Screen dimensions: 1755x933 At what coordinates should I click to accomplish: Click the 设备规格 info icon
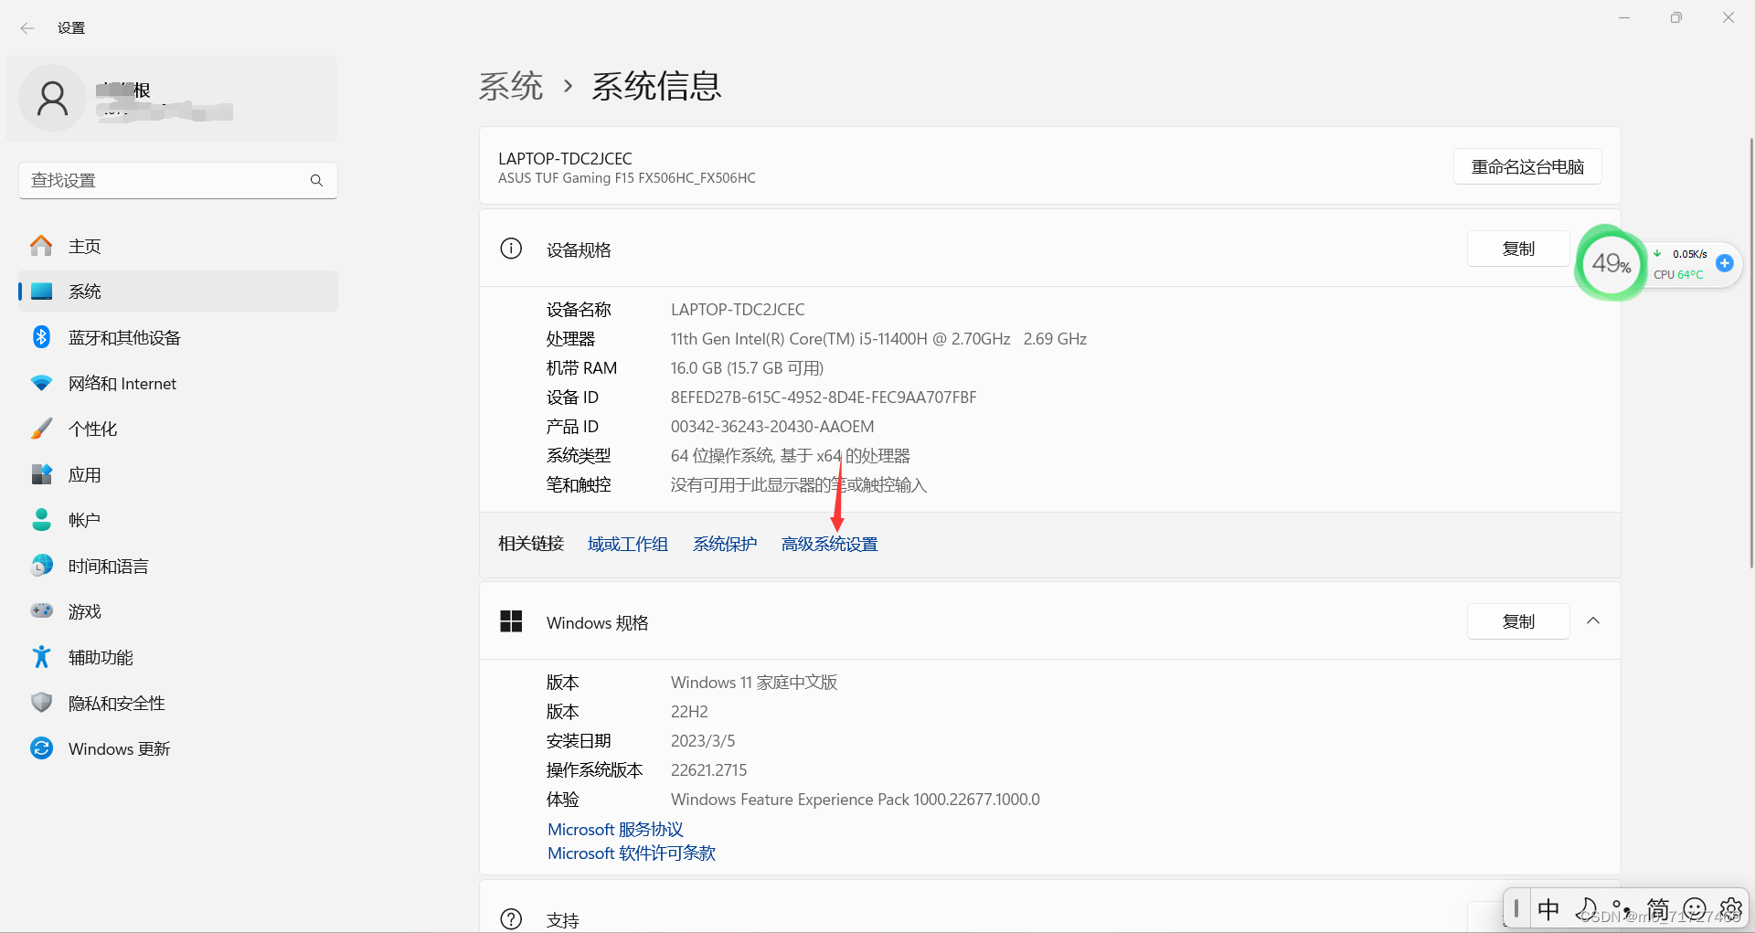[x=511, y=249]
